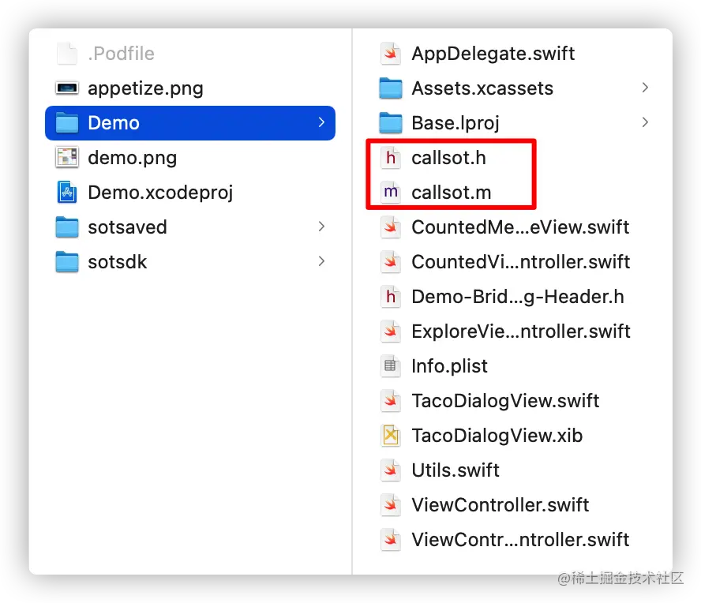Select the demo.png file name
The image size is (701, 603).
[x=133, y=158]
